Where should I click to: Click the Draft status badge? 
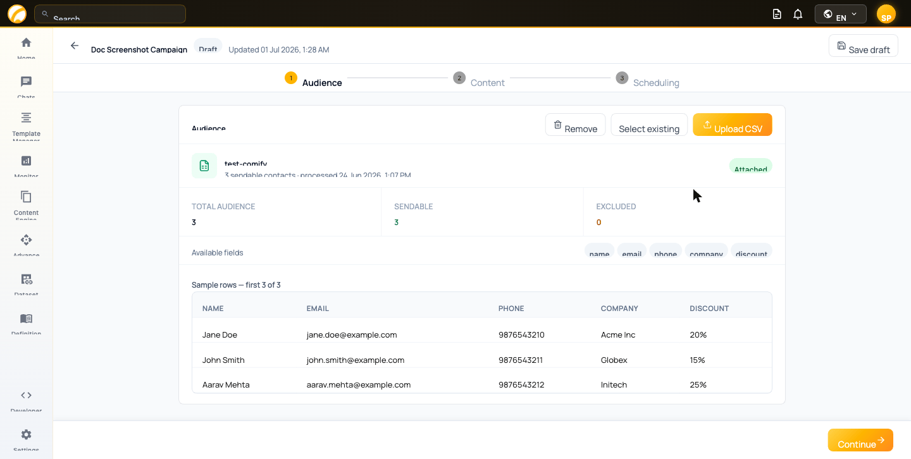208,46
